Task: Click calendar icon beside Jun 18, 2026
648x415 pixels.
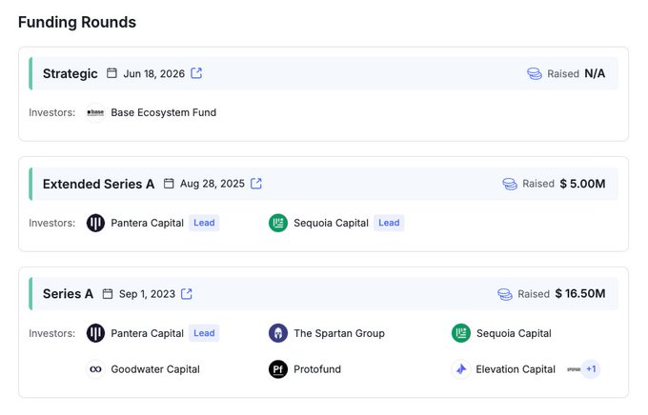Action: (111, 73)
